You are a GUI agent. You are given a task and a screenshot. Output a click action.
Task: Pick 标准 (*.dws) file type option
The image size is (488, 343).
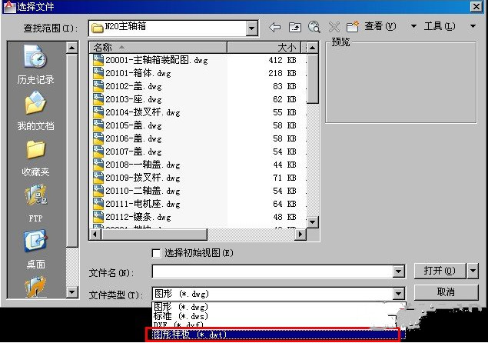coord(181,316)
